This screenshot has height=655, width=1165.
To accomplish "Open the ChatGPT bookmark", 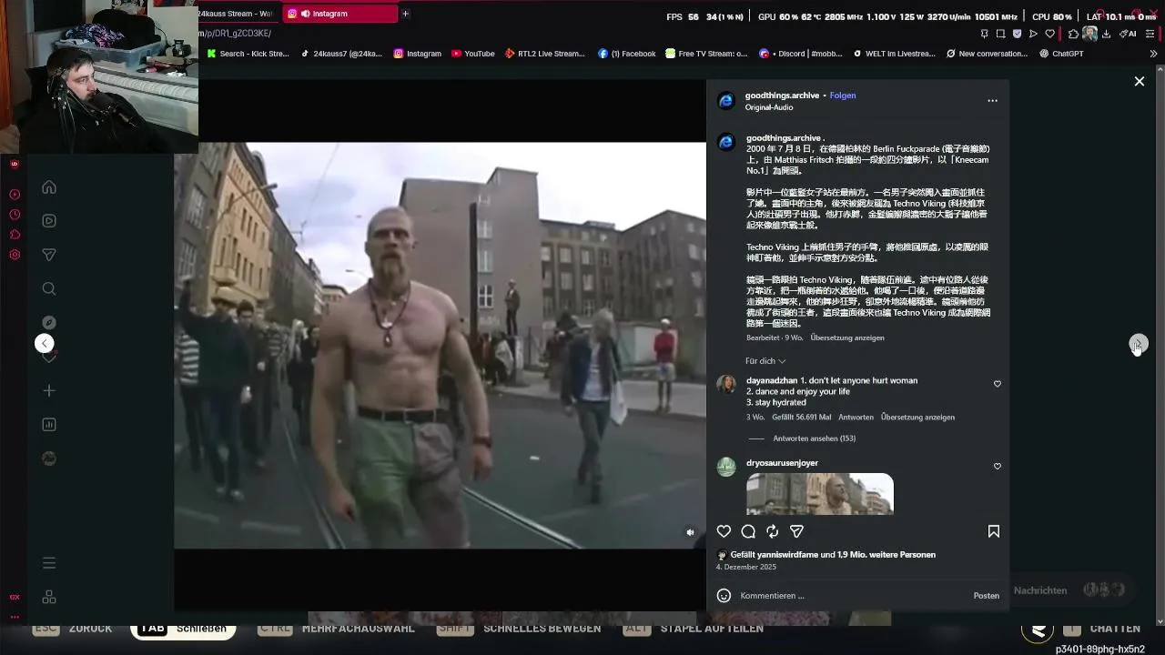I will 1060,54.
